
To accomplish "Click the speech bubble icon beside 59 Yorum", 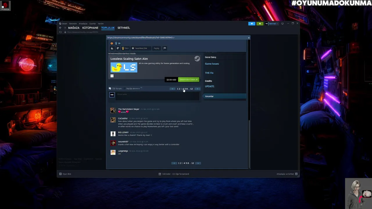I will pyautogui.click(x=110, y=89).
